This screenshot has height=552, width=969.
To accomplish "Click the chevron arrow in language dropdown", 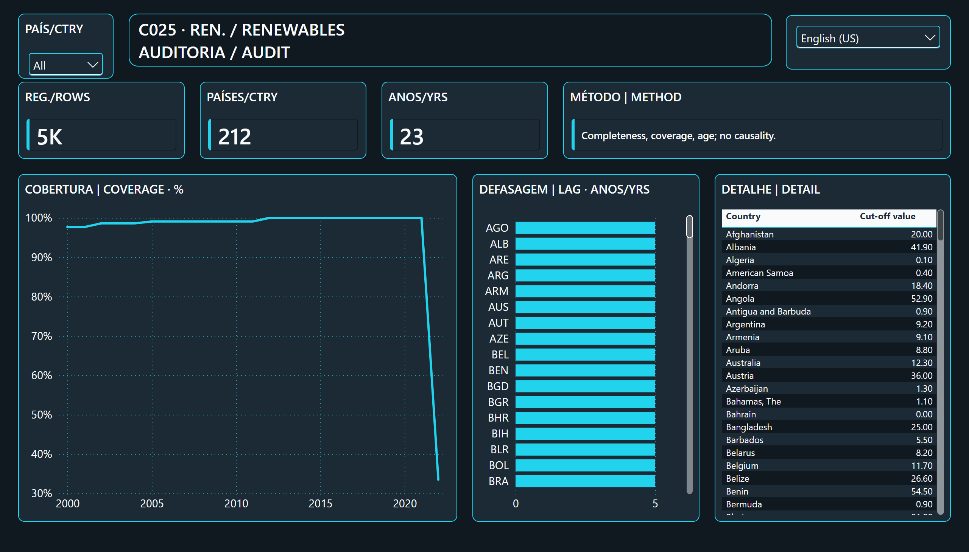I will [x=930, y=37].
